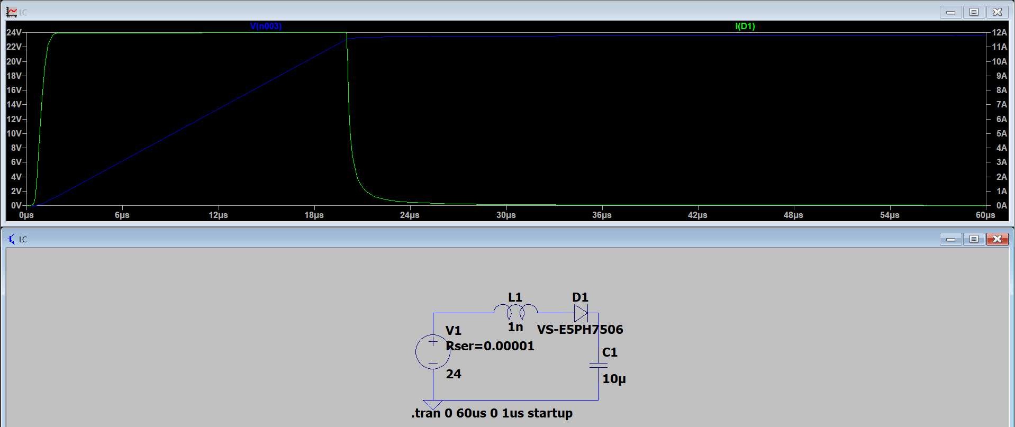Image resolution: width=1015 pixels, height=427 pixels.
Task: Select the inductor L1 symbol
Action: point(515,312)
